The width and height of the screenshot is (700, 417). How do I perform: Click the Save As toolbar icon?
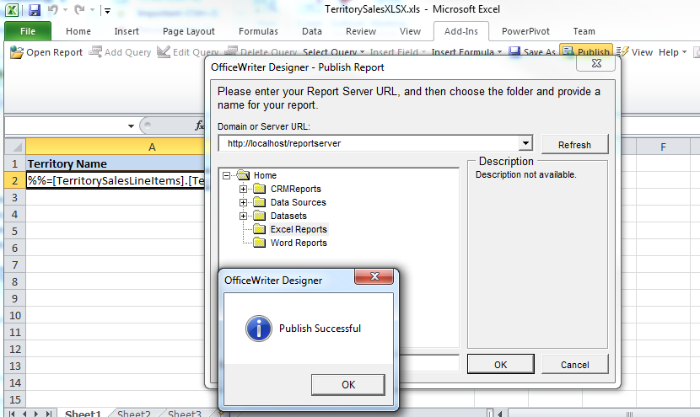point(514,52)
